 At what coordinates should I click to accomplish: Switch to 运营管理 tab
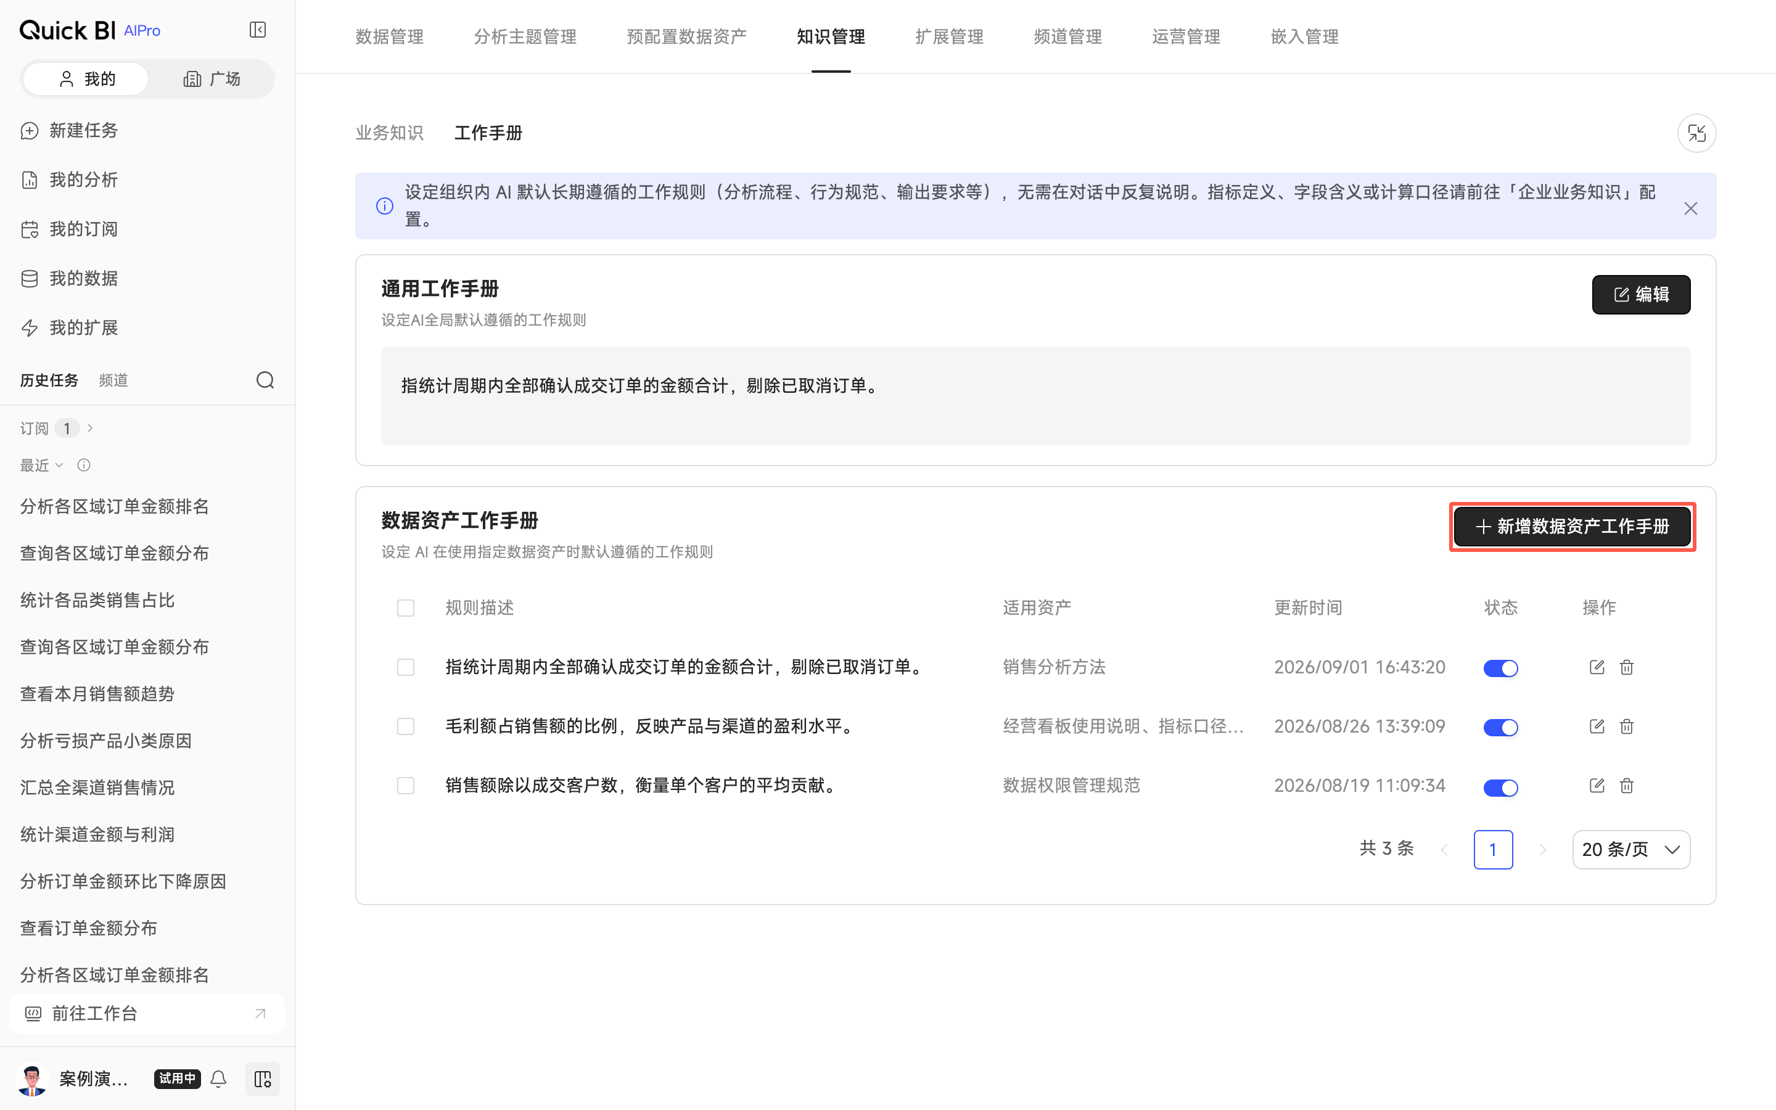1186,37
